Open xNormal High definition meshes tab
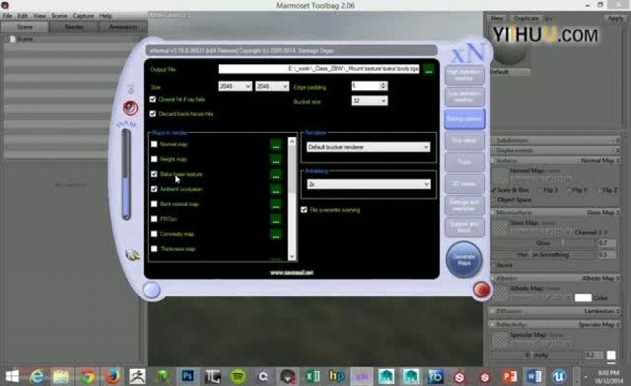This screenshot has width=631, height=386. coord(464,75)
